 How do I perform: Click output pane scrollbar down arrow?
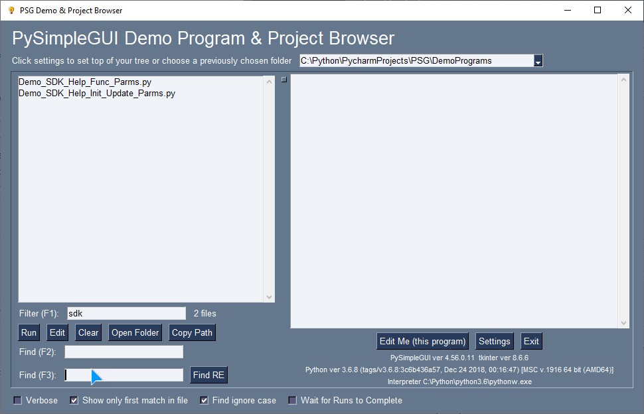pyautogui.click(x=623, y=323)
